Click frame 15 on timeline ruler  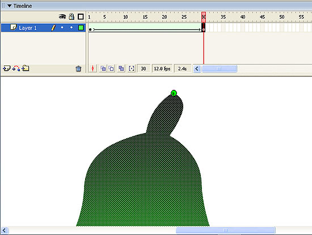tap(145, 17)
